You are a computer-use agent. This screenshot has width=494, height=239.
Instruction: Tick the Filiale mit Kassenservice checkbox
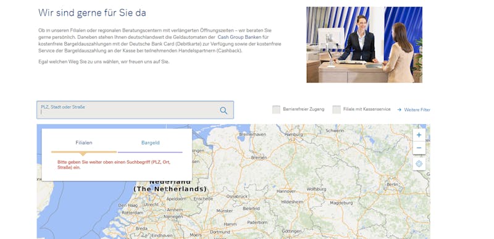point(337,109)
